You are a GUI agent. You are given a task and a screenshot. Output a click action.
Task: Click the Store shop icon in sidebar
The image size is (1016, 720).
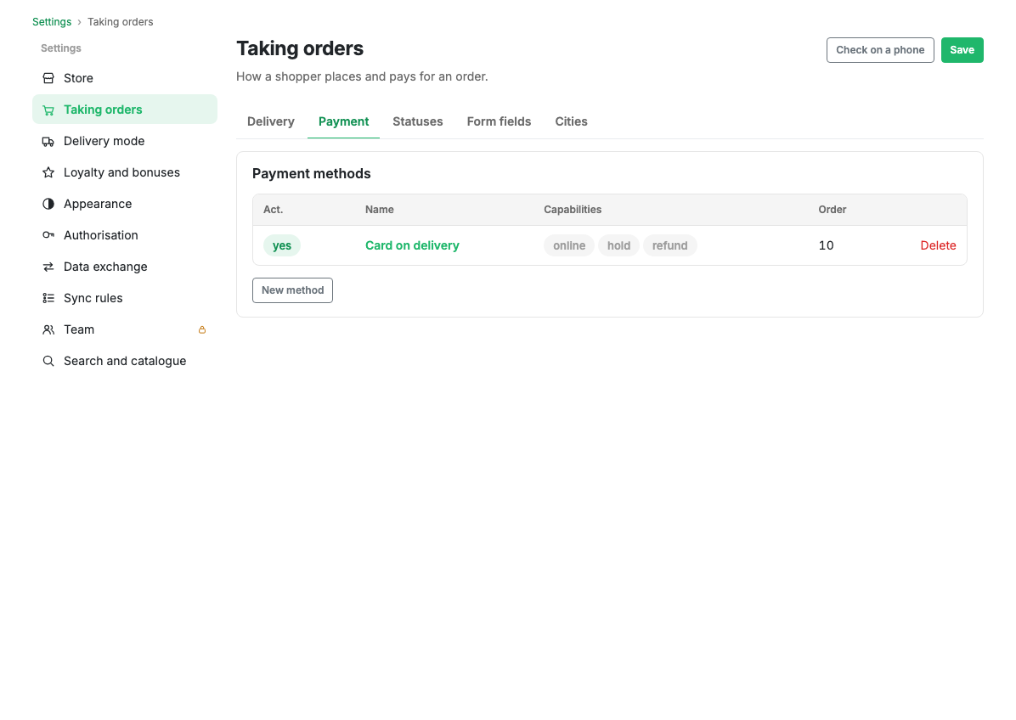(x=48, y=78)
